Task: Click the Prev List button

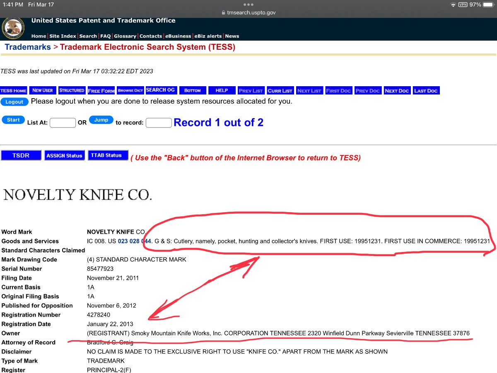Action: coord(251,90)
